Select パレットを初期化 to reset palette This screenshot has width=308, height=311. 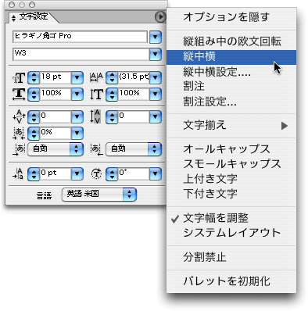click(x=231, y=281)
